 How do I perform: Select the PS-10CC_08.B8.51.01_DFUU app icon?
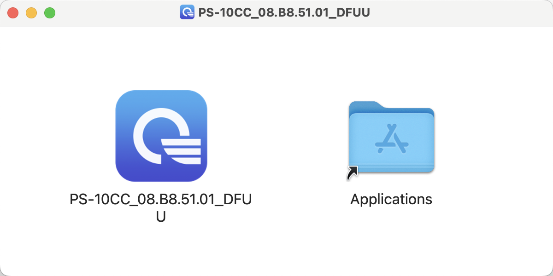[161, 136]
